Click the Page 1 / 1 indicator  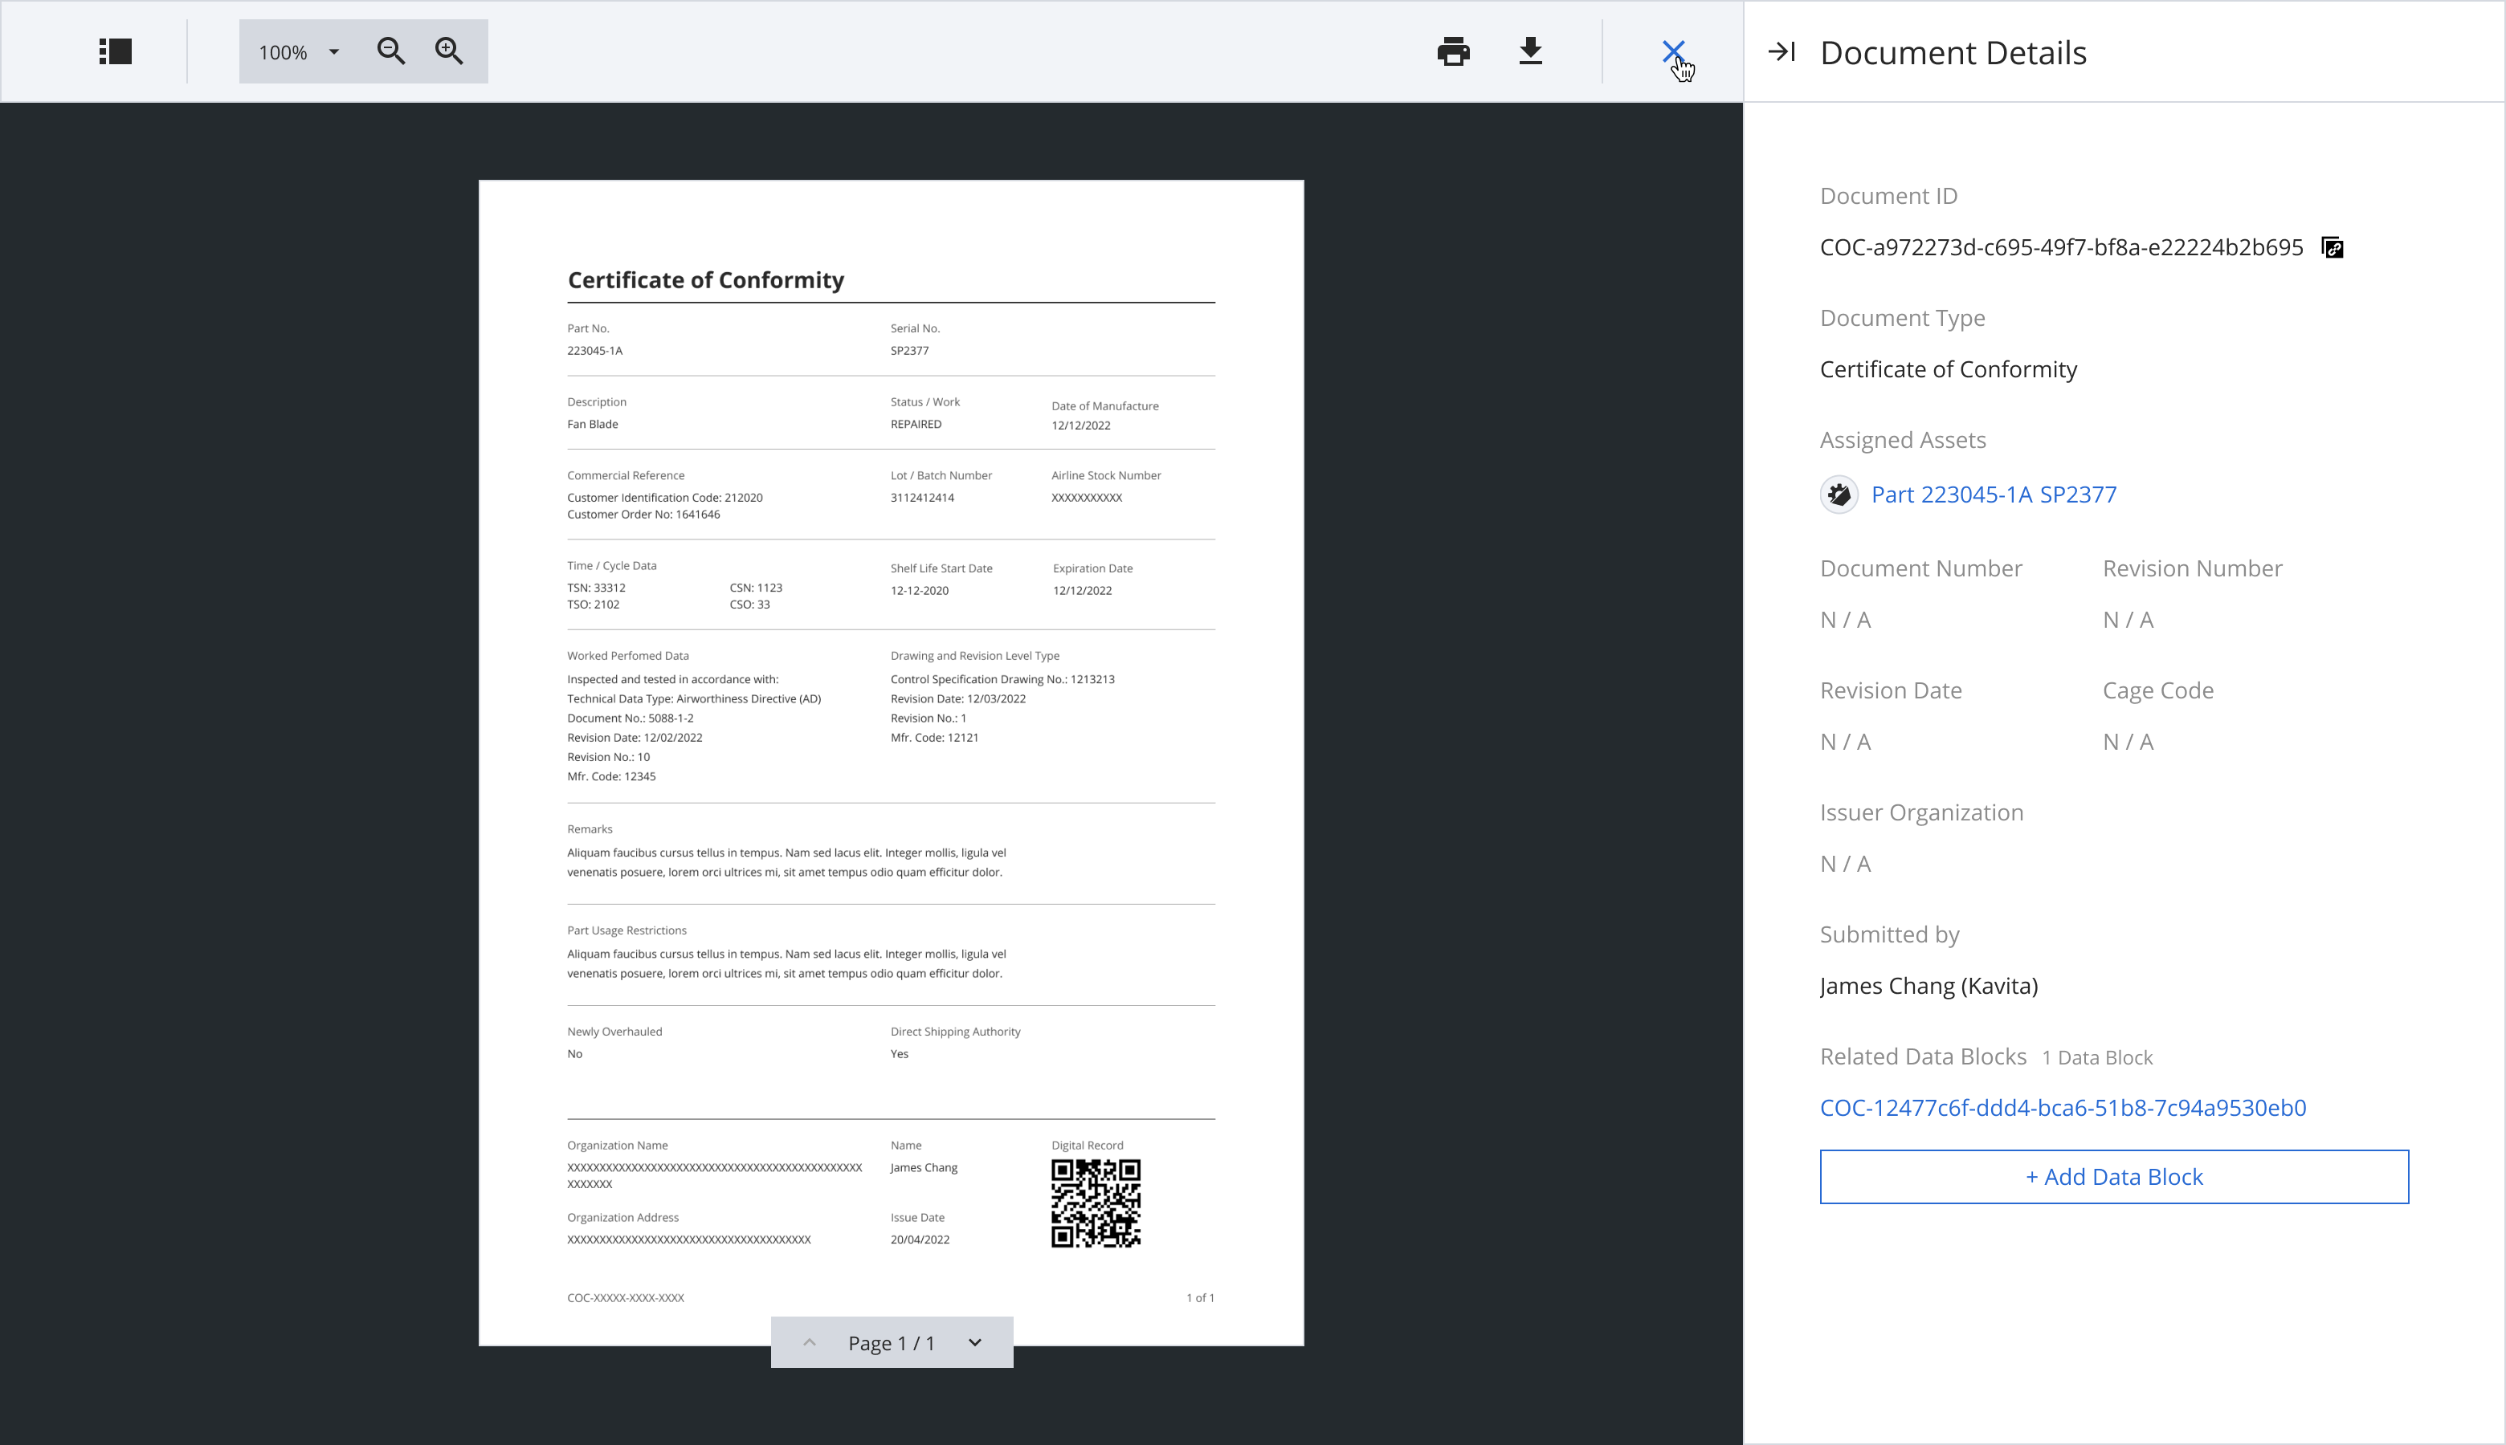click(892, 1343)
